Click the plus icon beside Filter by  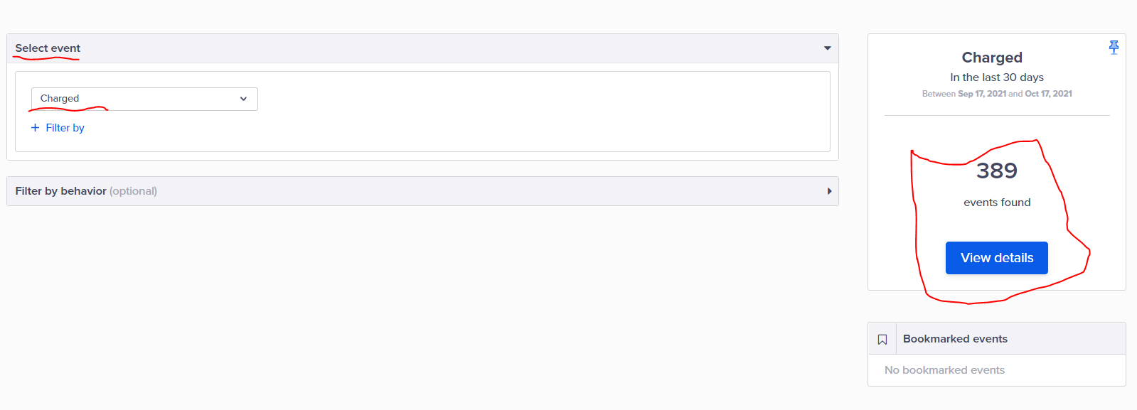point(35,128)
